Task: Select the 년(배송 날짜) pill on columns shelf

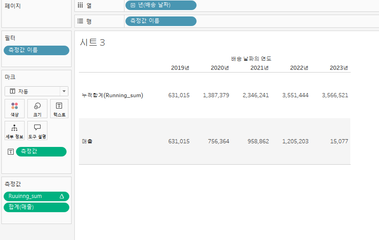Action: [161, 5]
